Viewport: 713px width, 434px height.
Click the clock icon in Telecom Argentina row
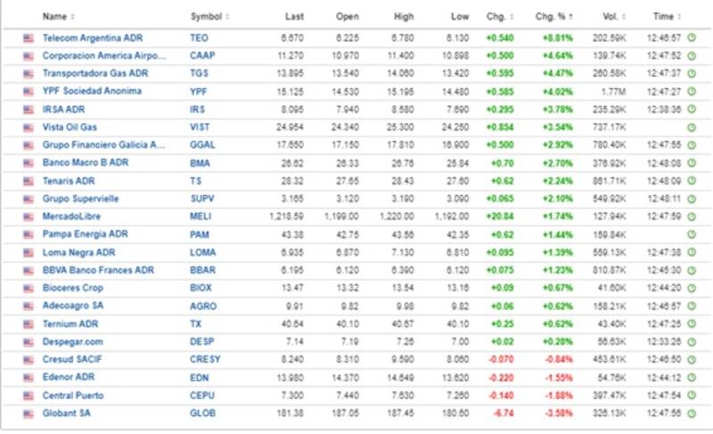(x=691, y=38)
